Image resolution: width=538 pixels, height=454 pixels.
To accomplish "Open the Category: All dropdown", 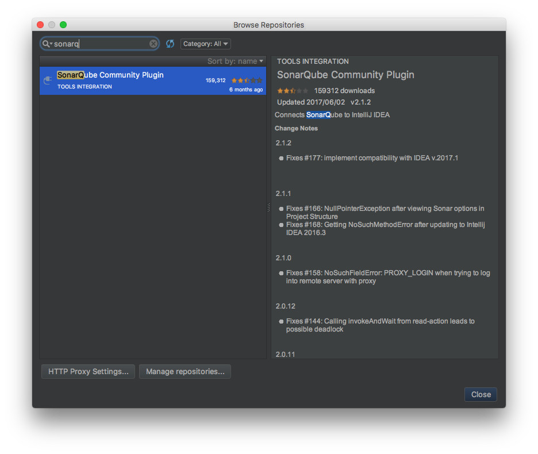I will coord(206,44).
